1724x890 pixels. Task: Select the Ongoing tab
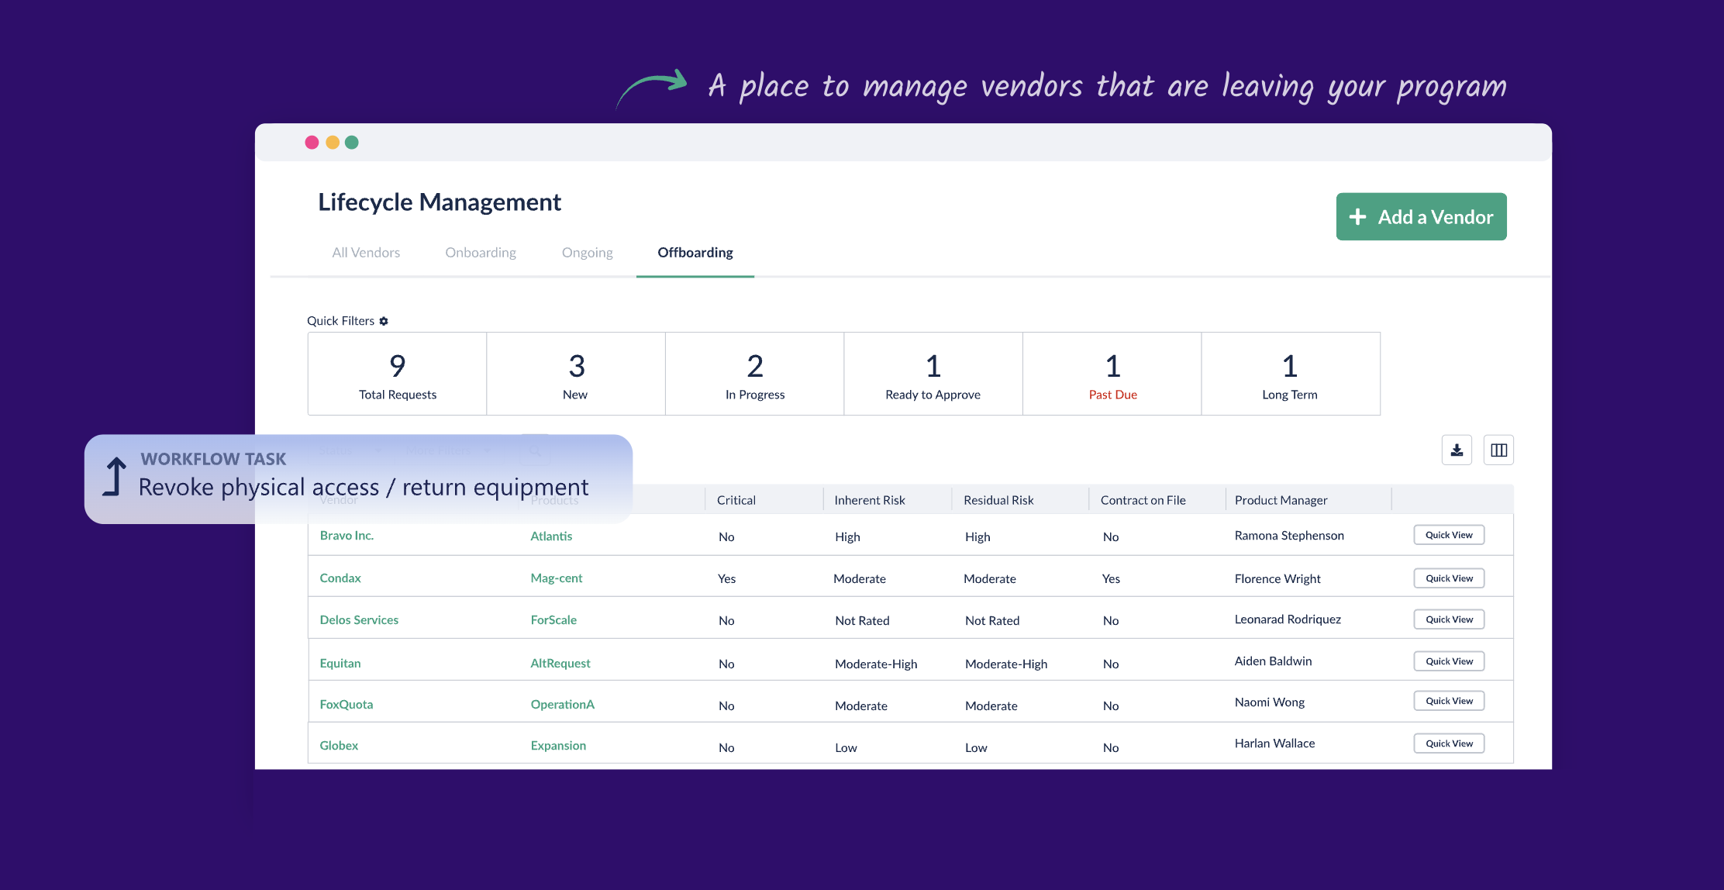click(587, 253)
